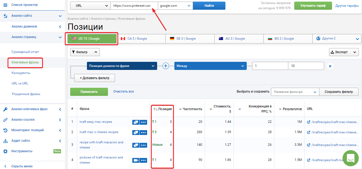Click the filter minimum value field showing 1
Viewport: 362px width, 169px height.
pos(270,66)
